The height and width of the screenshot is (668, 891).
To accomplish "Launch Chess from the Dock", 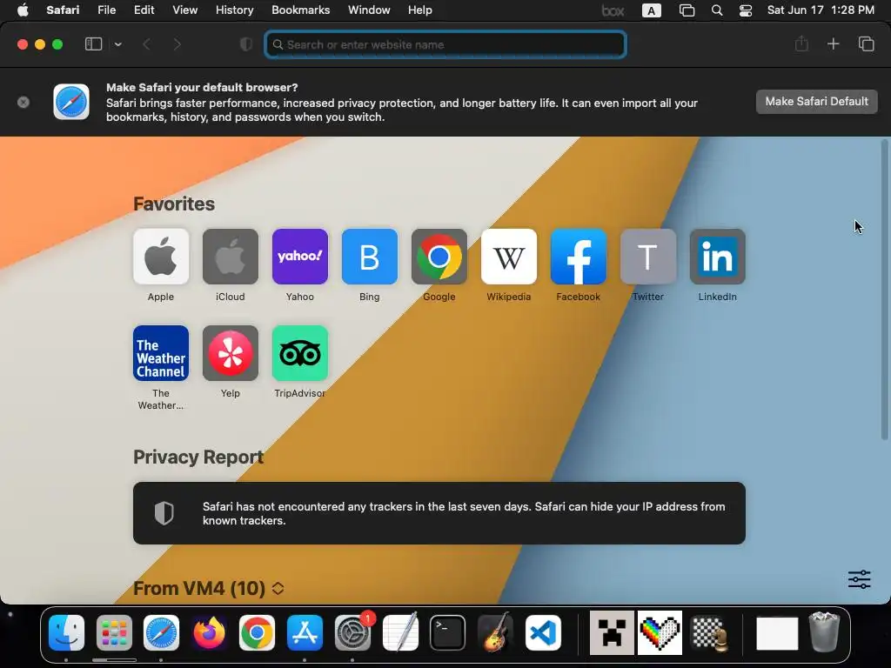I will click(x=709, y=632).
